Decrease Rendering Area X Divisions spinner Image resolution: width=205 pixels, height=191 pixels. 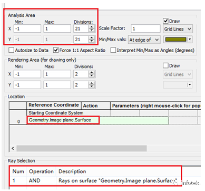92,76
